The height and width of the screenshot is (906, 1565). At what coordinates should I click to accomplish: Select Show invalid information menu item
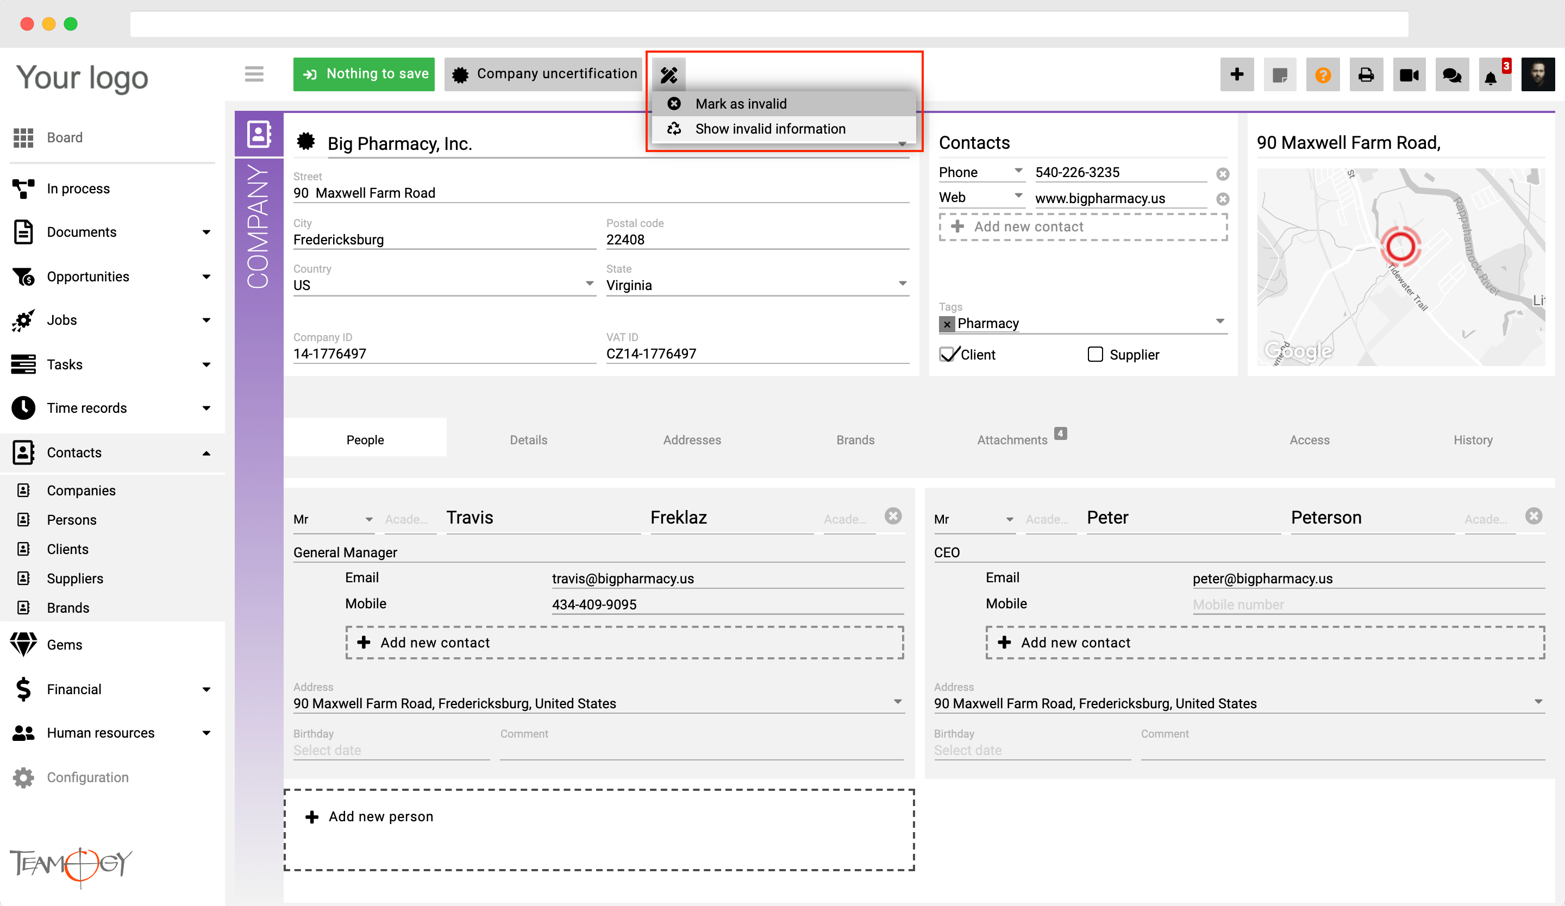pos(784,128)
